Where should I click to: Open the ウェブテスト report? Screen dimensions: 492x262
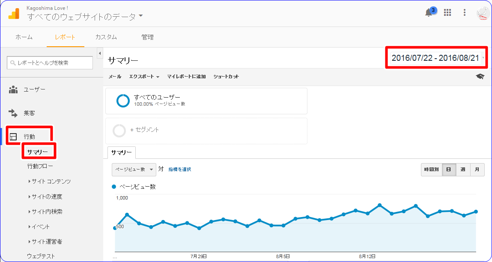tap(41, 256)
